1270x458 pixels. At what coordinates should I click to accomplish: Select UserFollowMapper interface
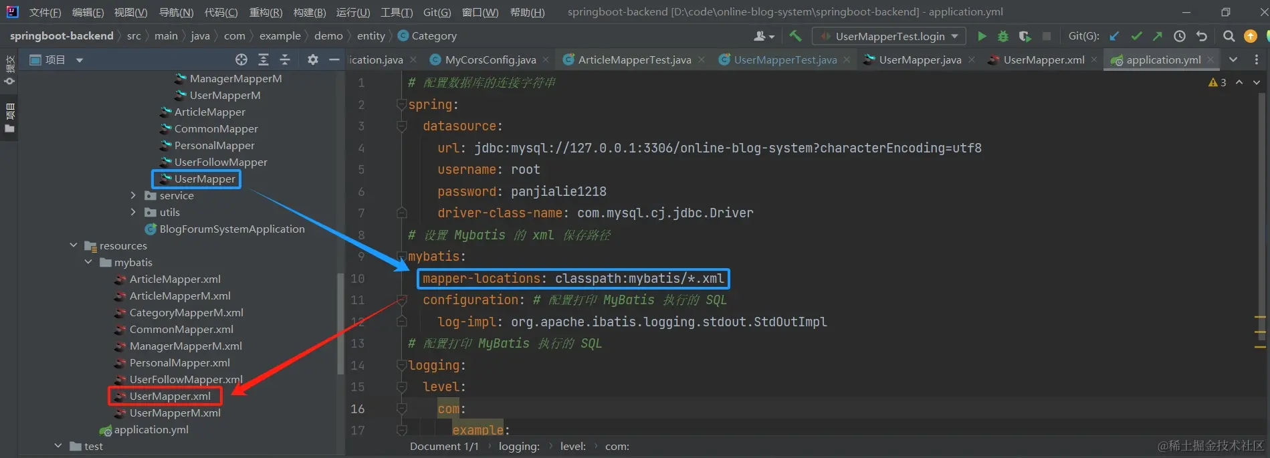(221, 162)
